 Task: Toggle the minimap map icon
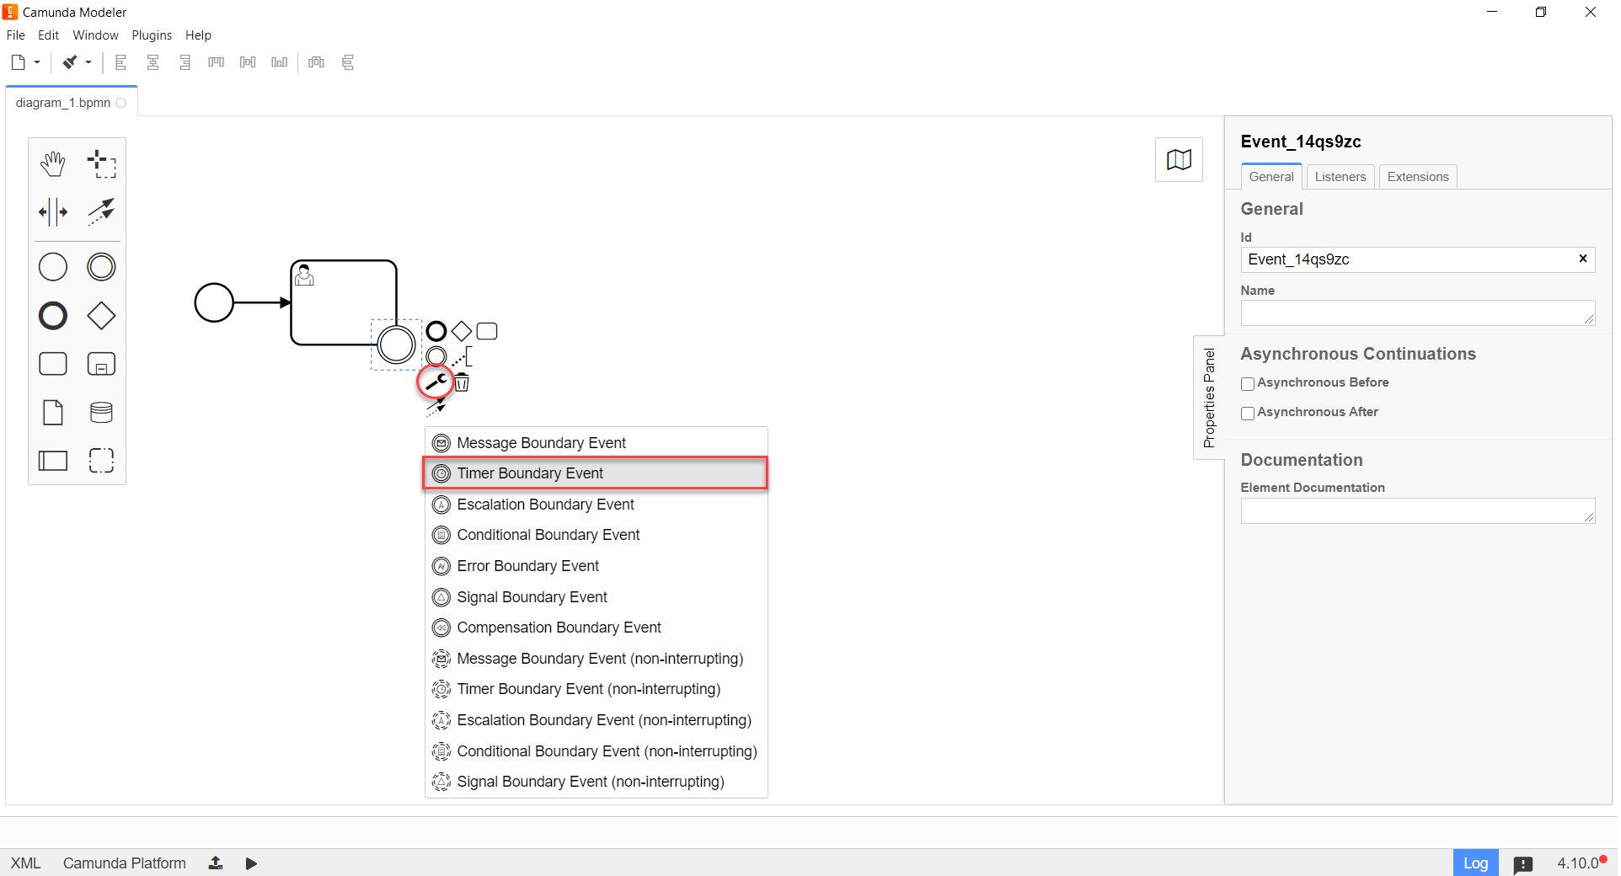1179,159
